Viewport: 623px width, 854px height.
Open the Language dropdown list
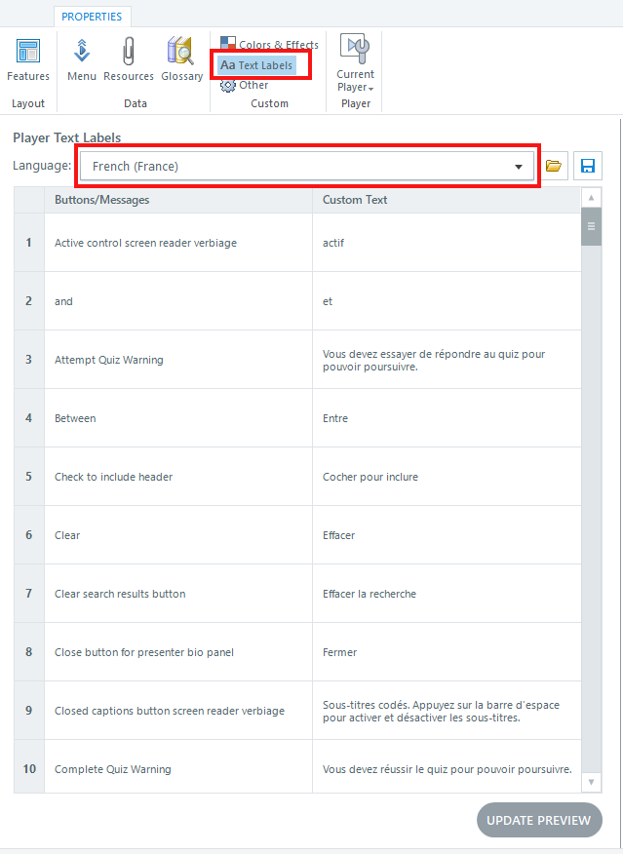(306, 167)
